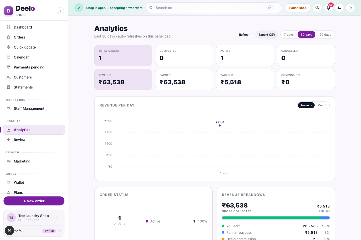
Task: Click the round N avatar badge
Action: pyautogui.click(x=9, y=230)
